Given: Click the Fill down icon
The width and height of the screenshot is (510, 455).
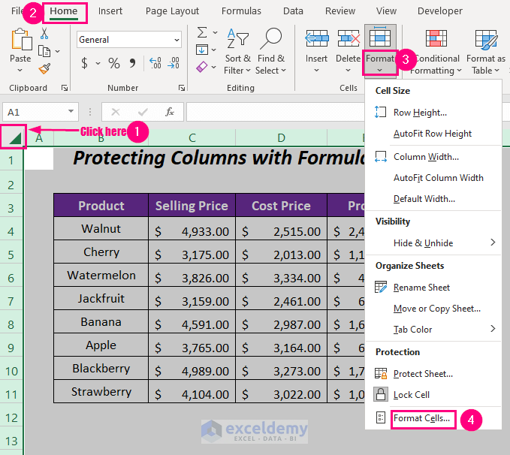Looking at the screenshot, I should [x=202, y=50].
